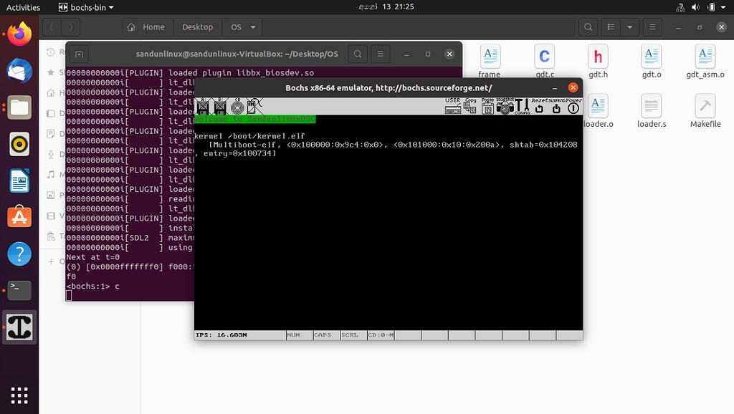Click the CD:0-M indicator in Bochs status bar
This screenshot has width=734, height=414.
click(x=381, y=335)
